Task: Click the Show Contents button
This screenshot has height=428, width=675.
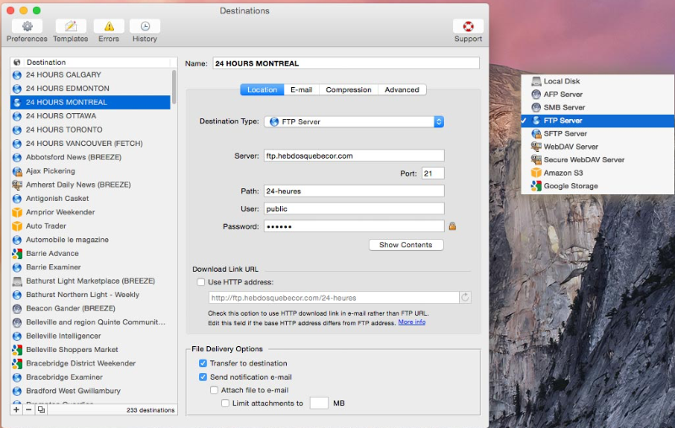Action: coord(405,245)
